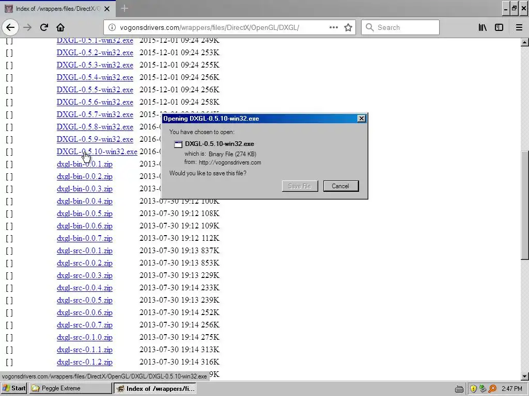Viewport: 529px width, 396px height.
Task: Download dxgl-bin-0.0.5.zip
Action: [85, 213]
